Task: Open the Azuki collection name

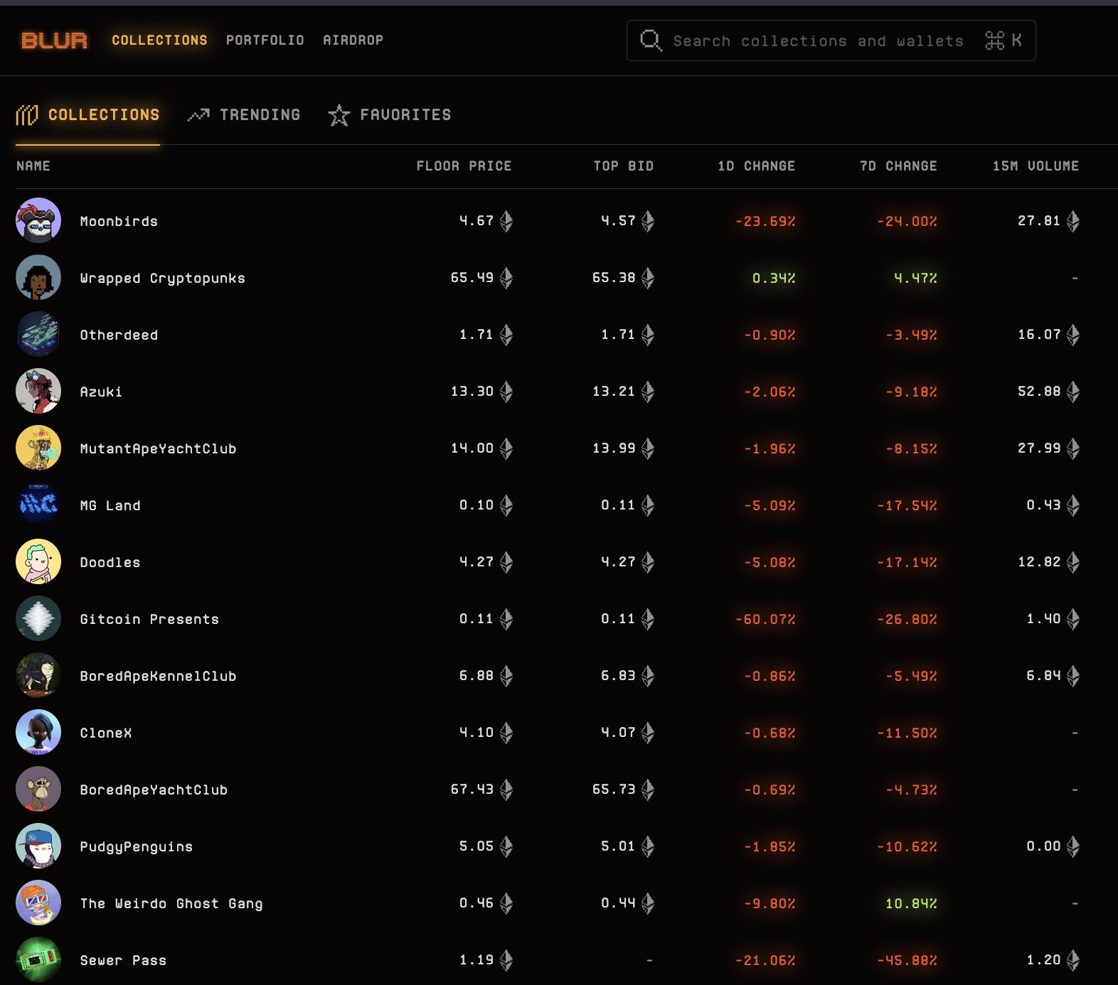Action: point(101,392)
